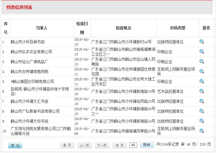Click magnifier icon for 鹤山市沙坪镇文汇书店
Screen dimensions: 216x153
coord(202,101)
